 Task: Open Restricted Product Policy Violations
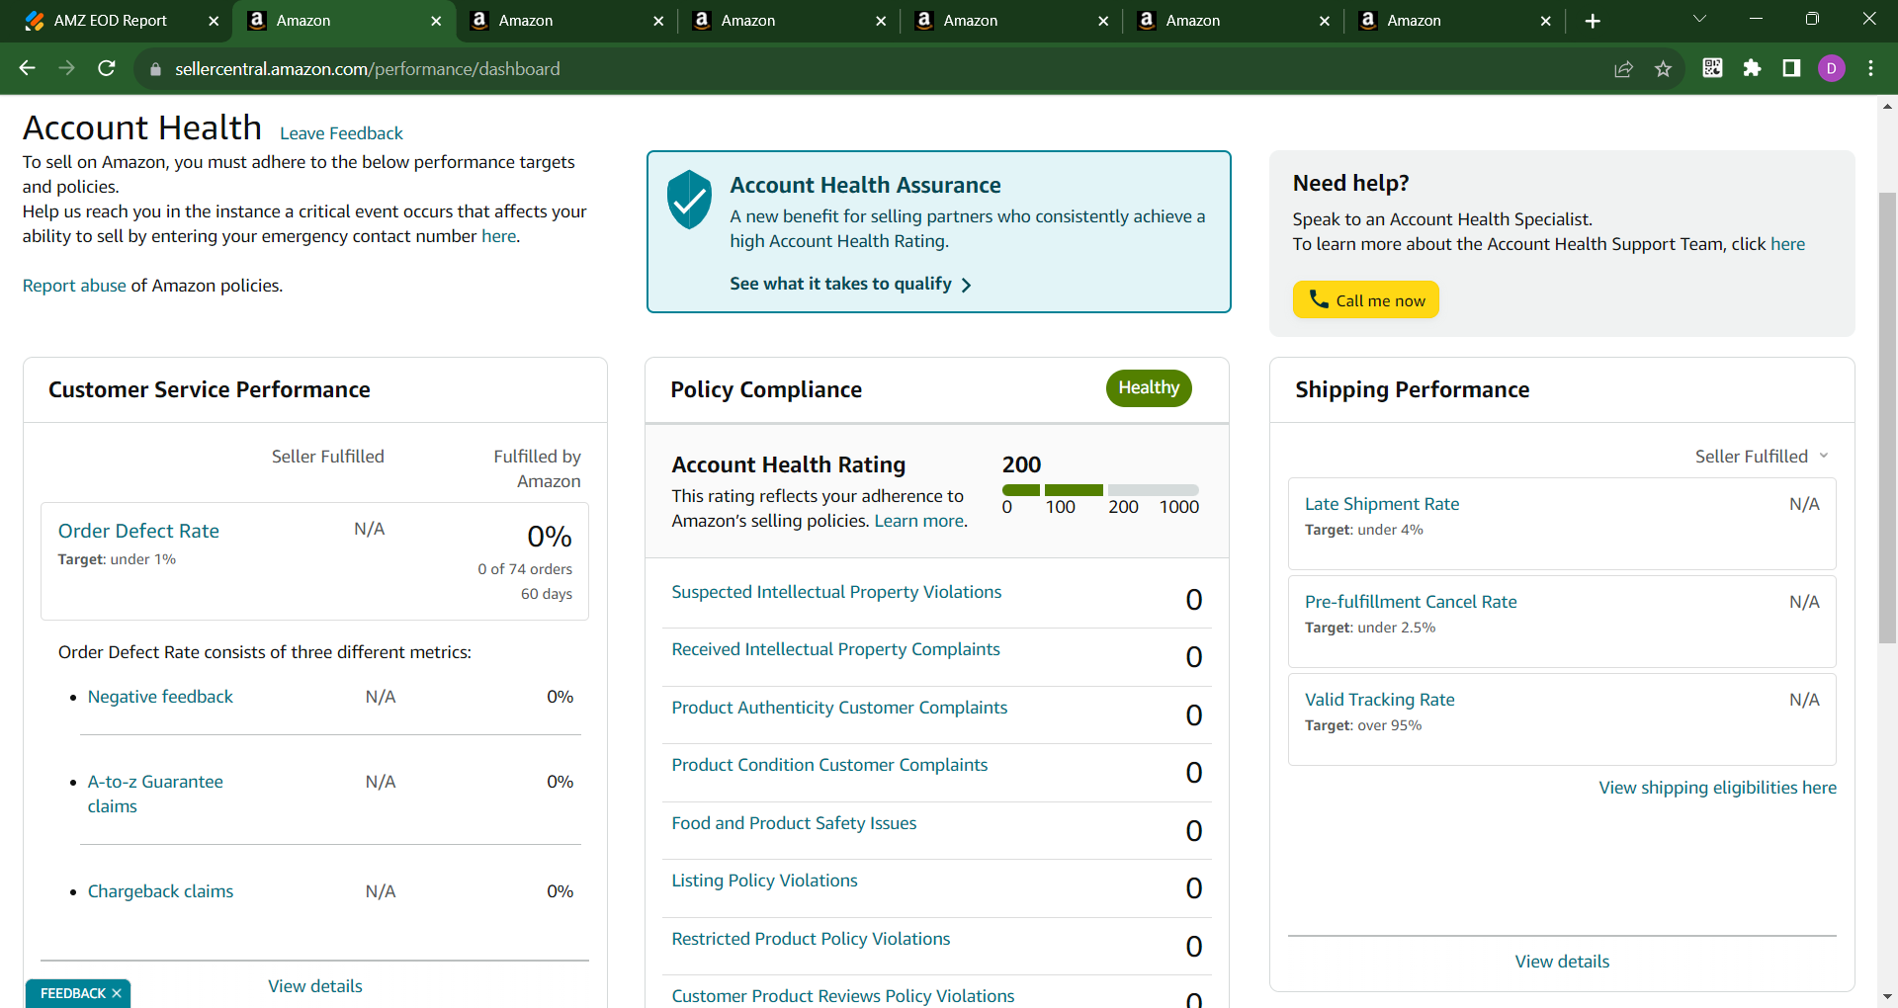click(811, 939)
